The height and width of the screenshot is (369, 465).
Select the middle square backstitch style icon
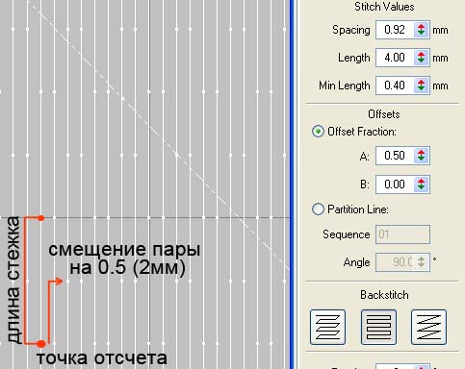coord(378,327)
